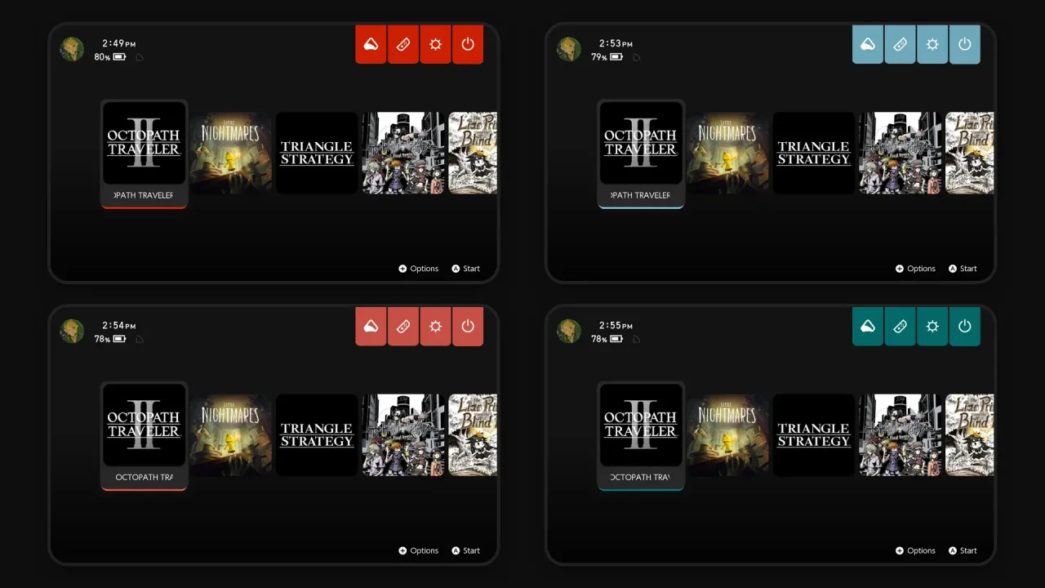This screenshot has height=588, width=1045.
Task: Click the power icon in the bright red theme
Action: point(468,44)
